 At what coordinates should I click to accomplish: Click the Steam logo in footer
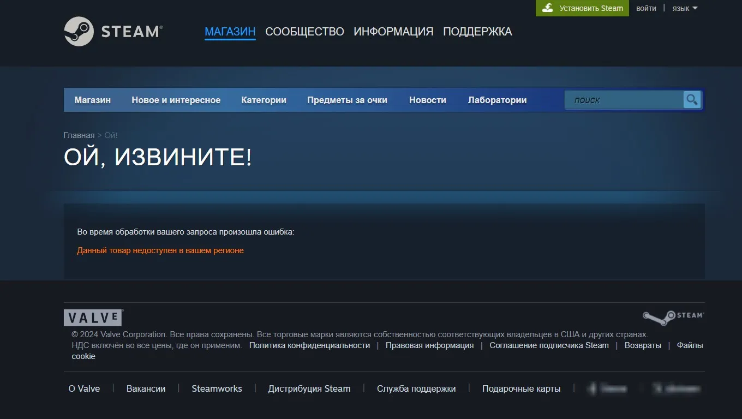pos(673,318)
